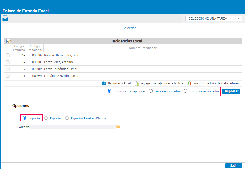Click the grid edit icon beside Incidencias Excel
This screenshot has height=169, width=245.
(8, 41)
